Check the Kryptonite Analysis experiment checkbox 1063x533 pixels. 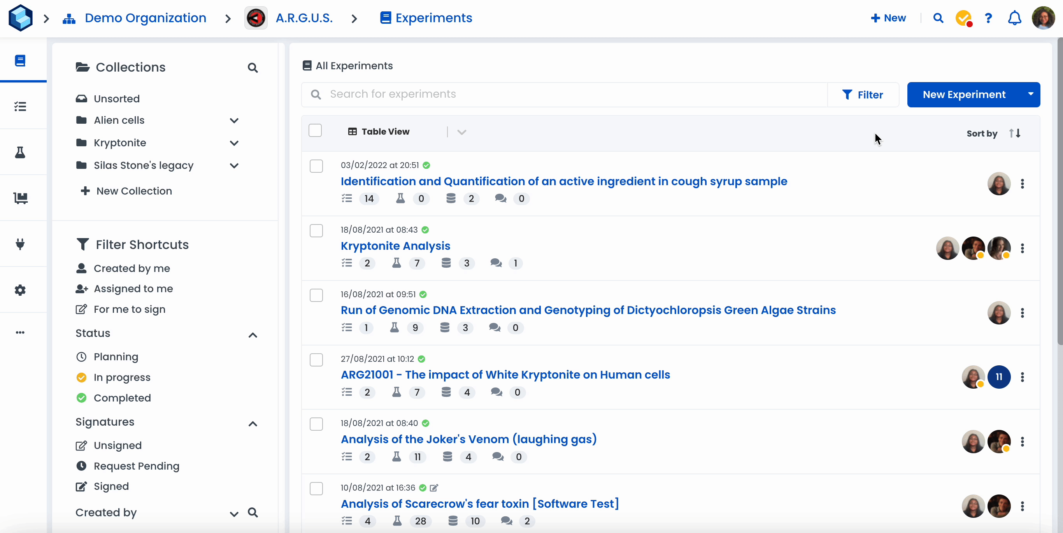click(x=316, y=231)
